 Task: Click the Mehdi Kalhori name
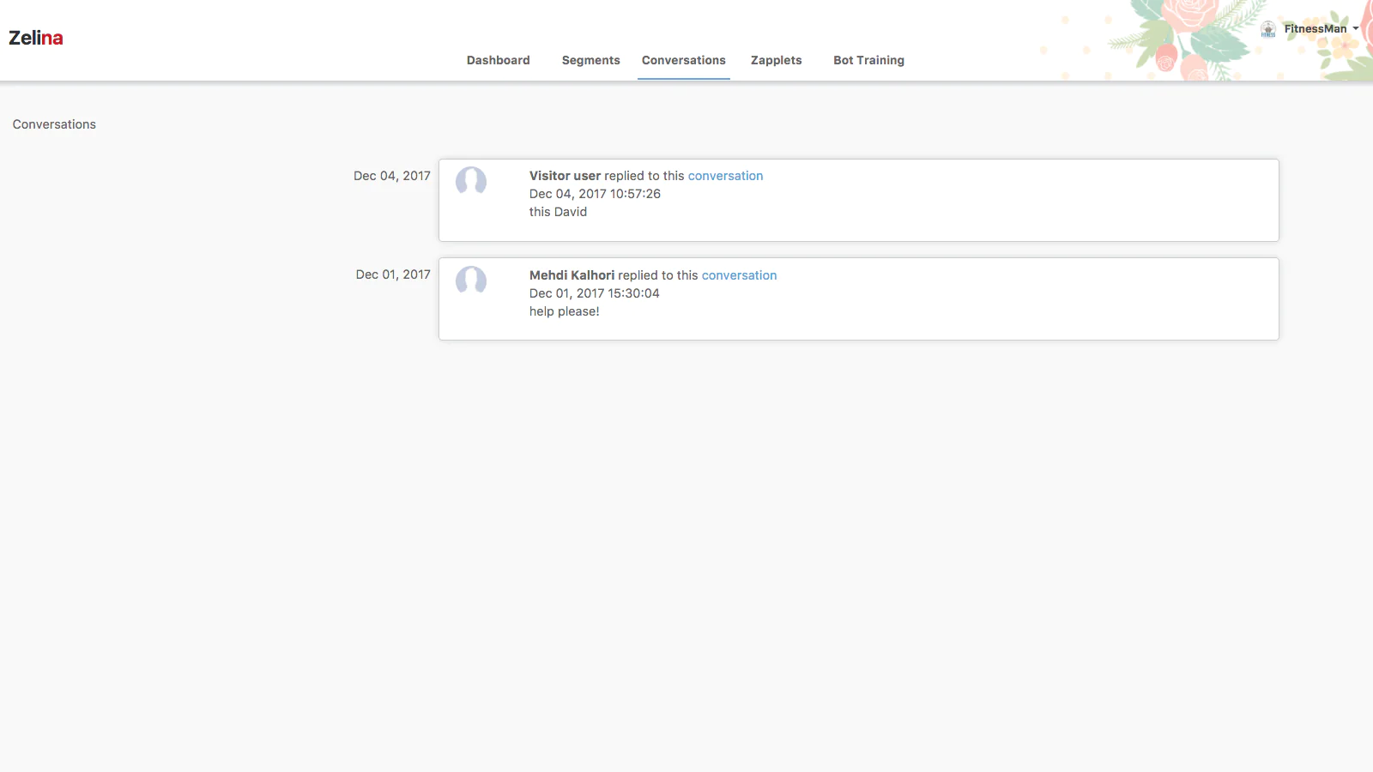coord(572,275)
